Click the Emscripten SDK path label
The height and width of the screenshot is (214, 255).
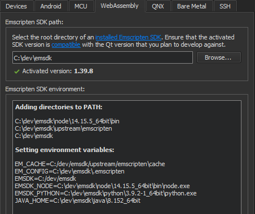(34, 22)
